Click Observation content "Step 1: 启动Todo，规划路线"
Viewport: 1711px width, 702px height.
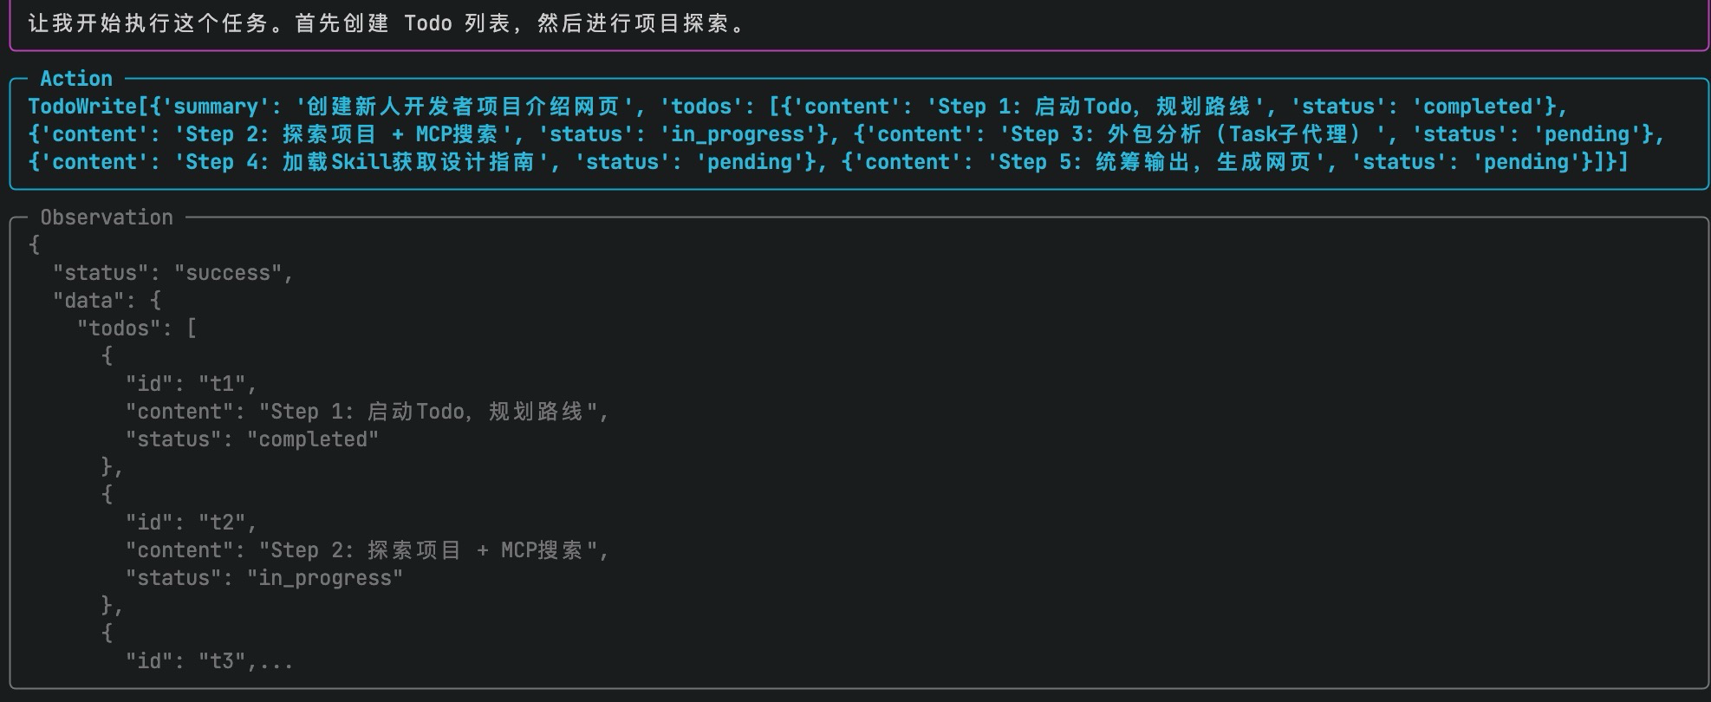[428, 412]
